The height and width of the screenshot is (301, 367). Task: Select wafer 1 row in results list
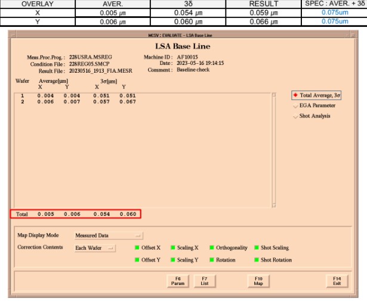coord(78,95)
